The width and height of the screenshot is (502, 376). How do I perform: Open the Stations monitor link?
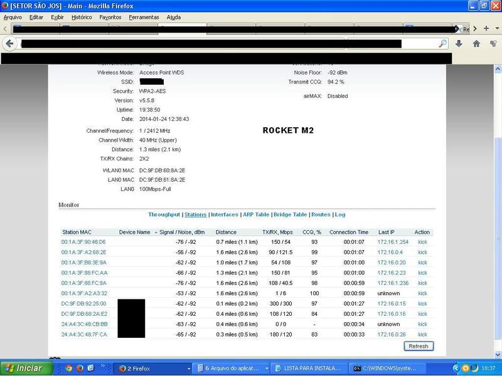pyautogui.click(x=195, y=214)
